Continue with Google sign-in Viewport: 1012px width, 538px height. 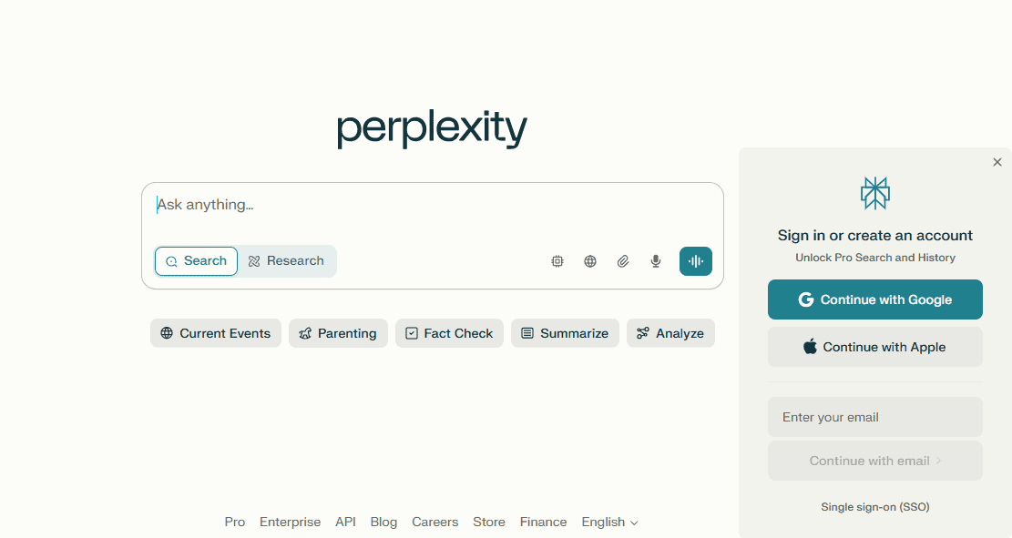tap(875, 299)
